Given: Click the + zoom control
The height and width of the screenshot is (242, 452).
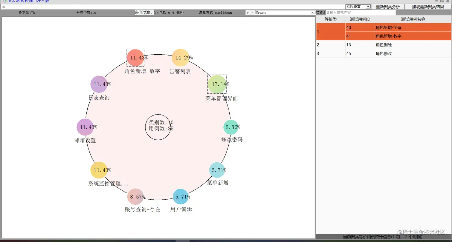Looking at the screenshot, I should pos(248,13).
